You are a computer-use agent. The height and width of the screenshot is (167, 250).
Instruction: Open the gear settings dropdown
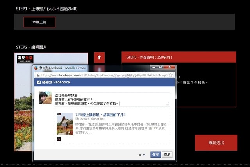point(141,155)
